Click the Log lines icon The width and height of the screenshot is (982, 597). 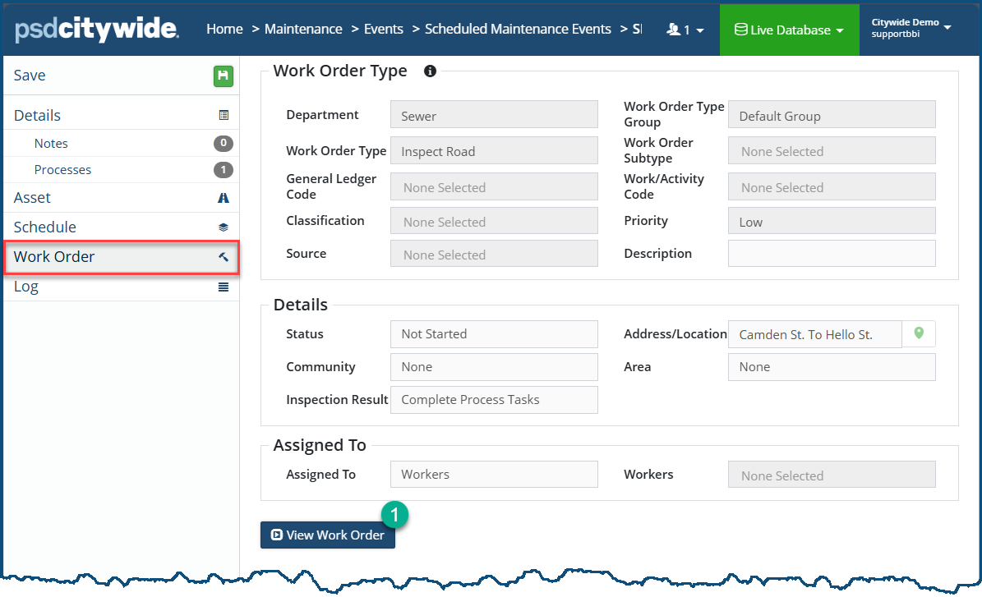(x=223, y=287)
